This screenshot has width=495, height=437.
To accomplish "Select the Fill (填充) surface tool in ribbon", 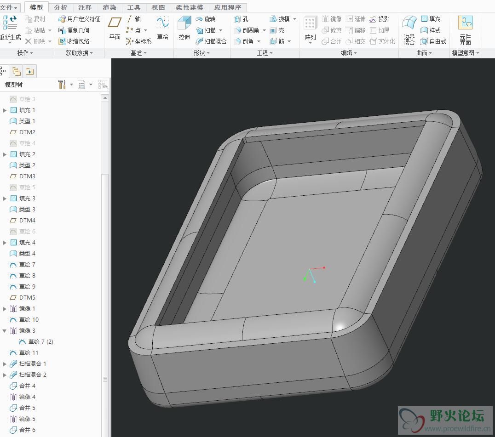I will 431,19.
